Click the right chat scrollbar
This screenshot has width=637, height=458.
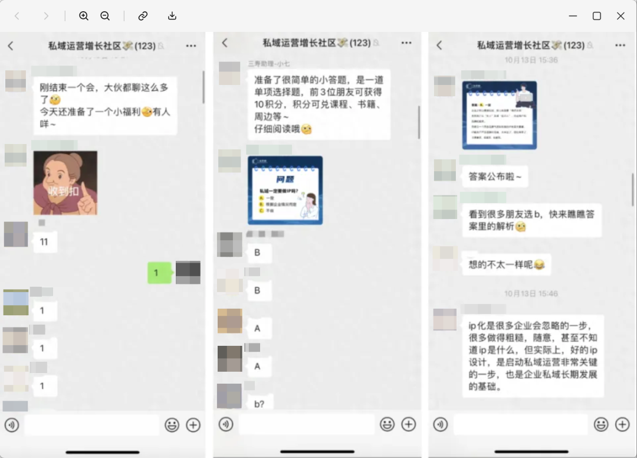[632, 189]
